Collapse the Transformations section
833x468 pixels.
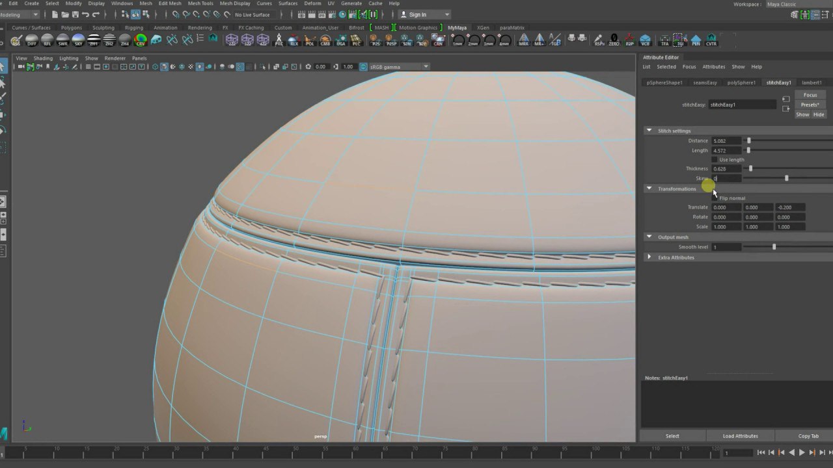pos(649,188)
